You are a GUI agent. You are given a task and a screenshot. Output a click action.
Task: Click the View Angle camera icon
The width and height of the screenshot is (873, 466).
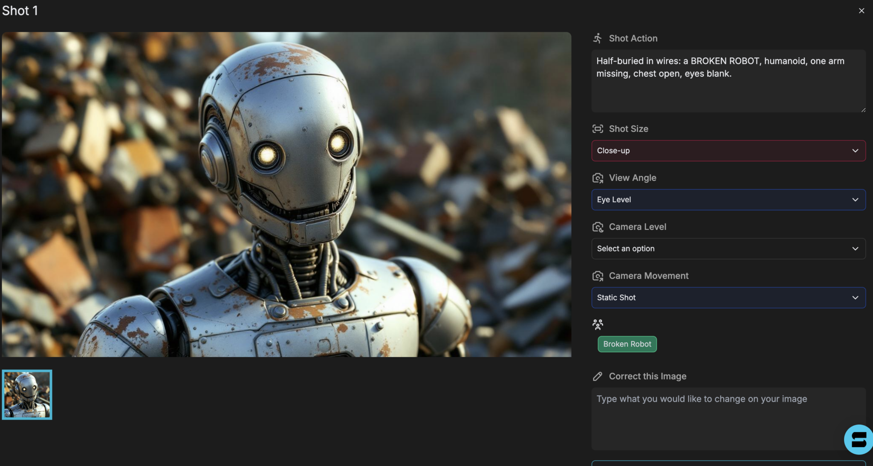click(597, 178)
